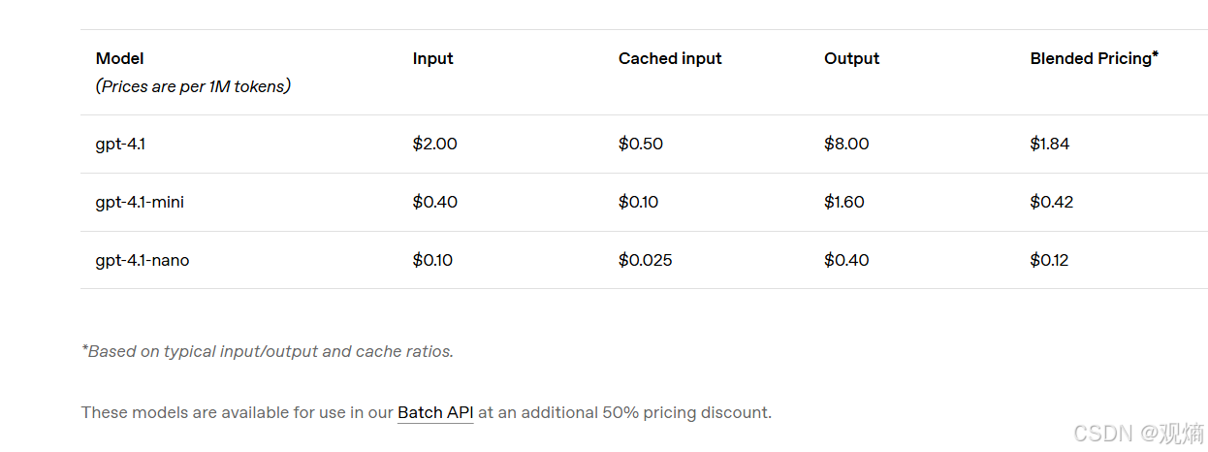
Task: Click the $2.00 input price for gpt-4.1
Action: 434,144
